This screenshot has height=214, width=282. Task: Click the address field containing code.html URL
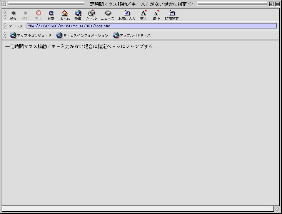152,26
